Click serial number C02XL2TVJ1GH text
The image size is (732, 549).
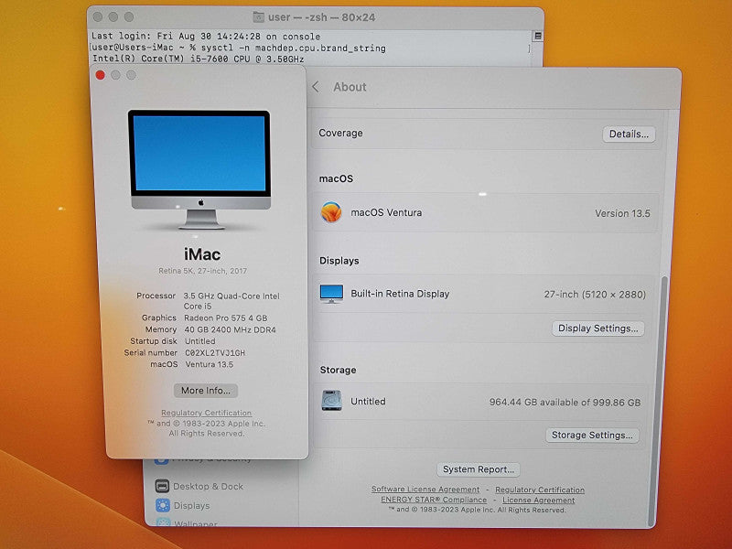tap(215, 353)
